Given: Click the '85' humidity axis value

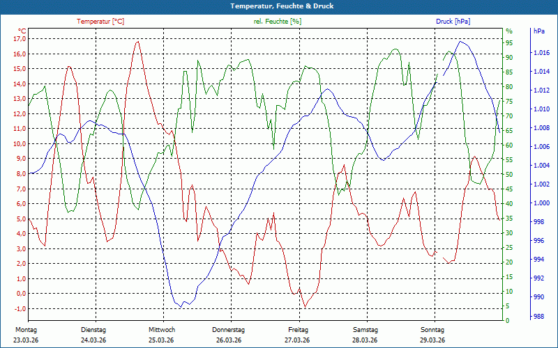Looking at the screenshot, I should (509, 72).
